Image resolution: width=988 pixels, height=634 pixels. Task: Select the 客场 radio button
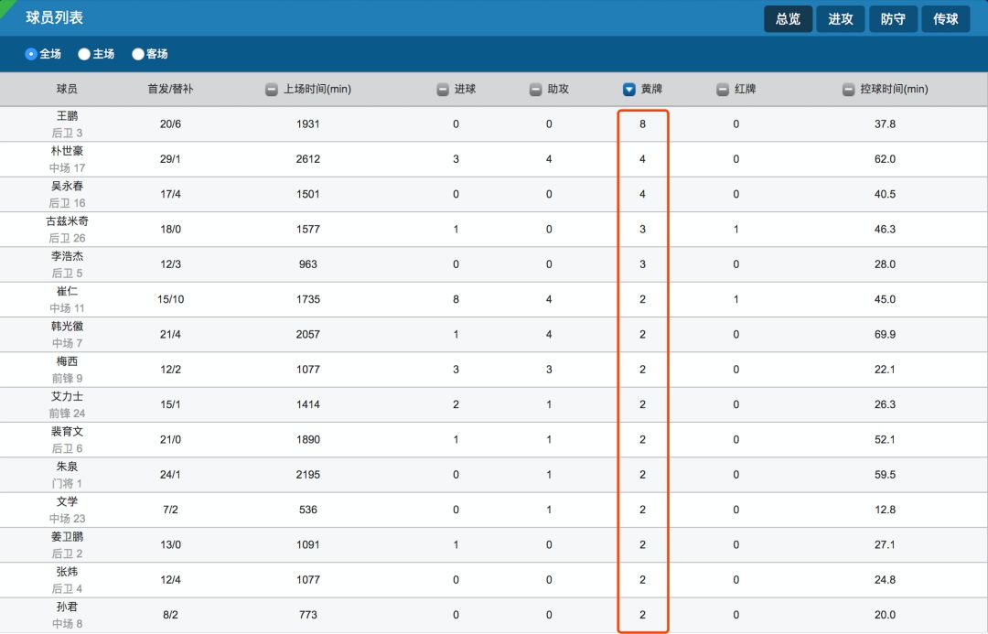click(x=137, y=54)
